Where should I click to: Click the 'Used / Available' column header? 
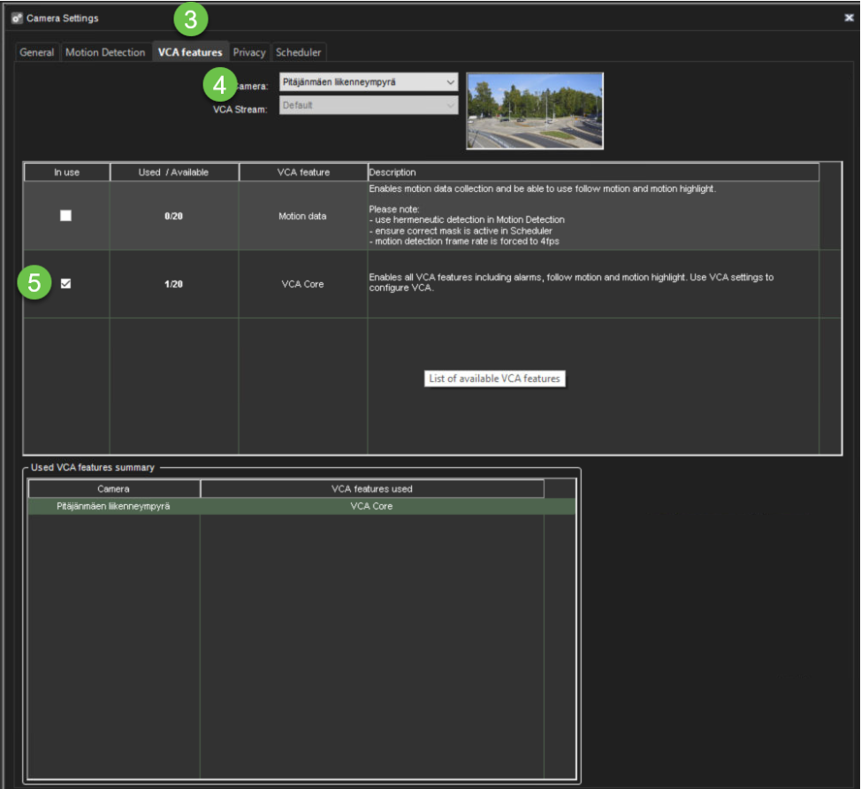(x=174, y=172)
